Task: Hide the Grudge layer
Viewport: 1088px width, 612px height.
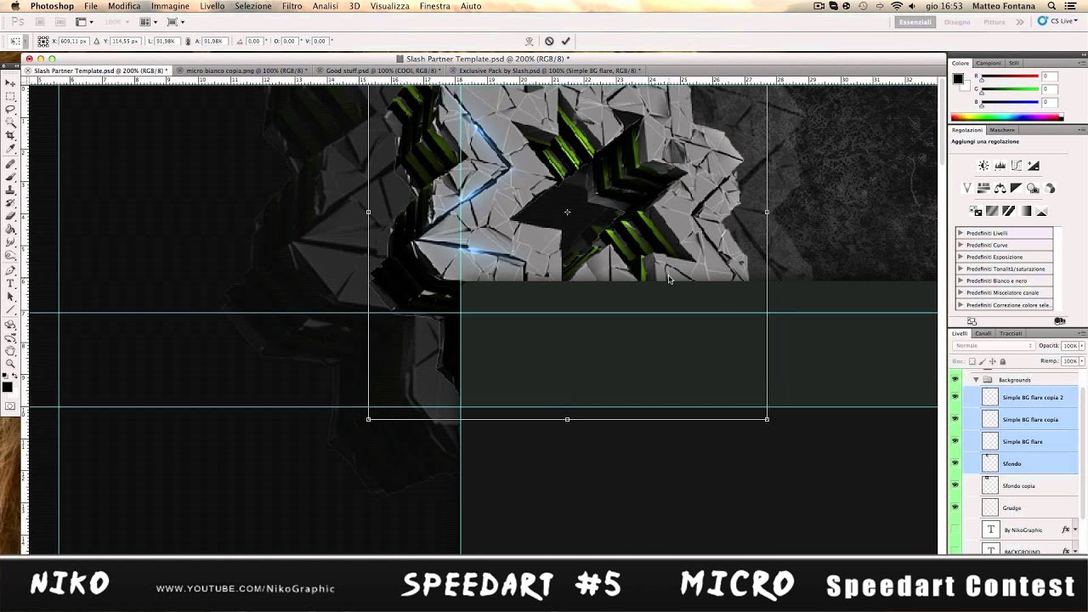Action: [x=955, y=507]
